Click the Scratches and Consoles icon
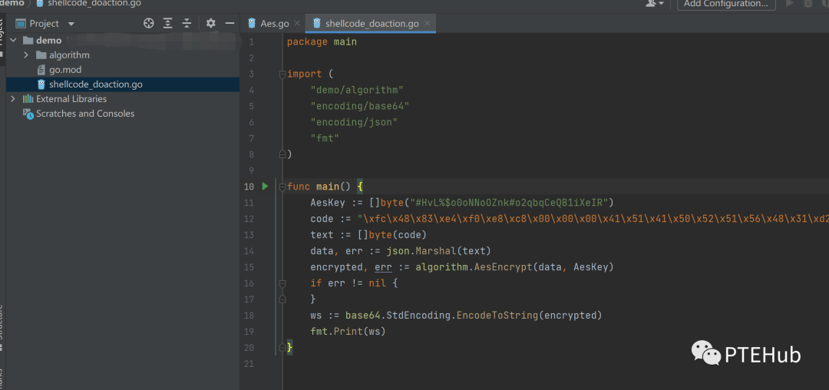829x390 pixels. (28, 114)
